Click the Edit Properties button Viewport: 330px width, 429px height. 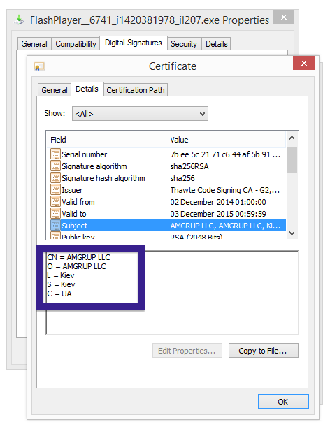(x=187, y=351)
